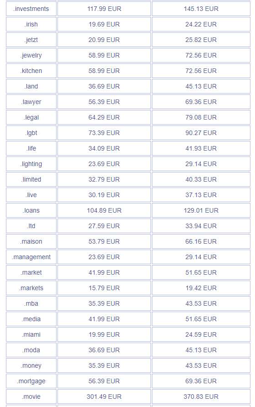The height and width of the screenshot is (407, 255).
Task: Select the .irish domain row label
Action: click(x=31, y=24)
